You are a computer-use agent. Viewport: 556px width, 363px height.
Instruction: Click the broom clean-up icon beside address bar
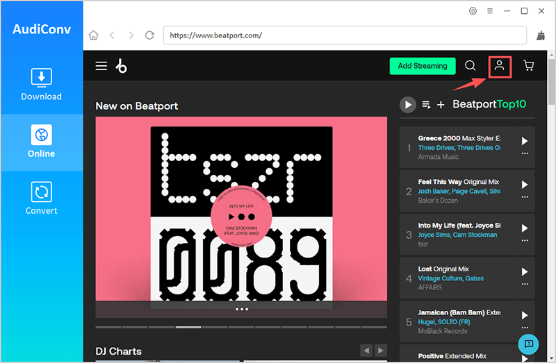tap(541, 35)
